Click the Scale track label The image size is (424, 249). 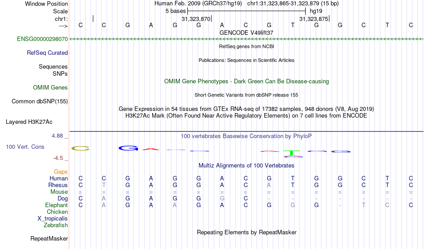click(x=60, y=11)
